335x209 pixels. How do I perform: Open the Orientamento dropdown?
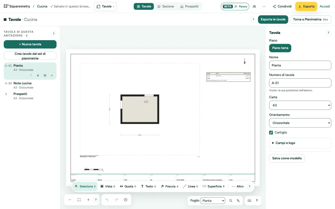(x=300, y=123)
